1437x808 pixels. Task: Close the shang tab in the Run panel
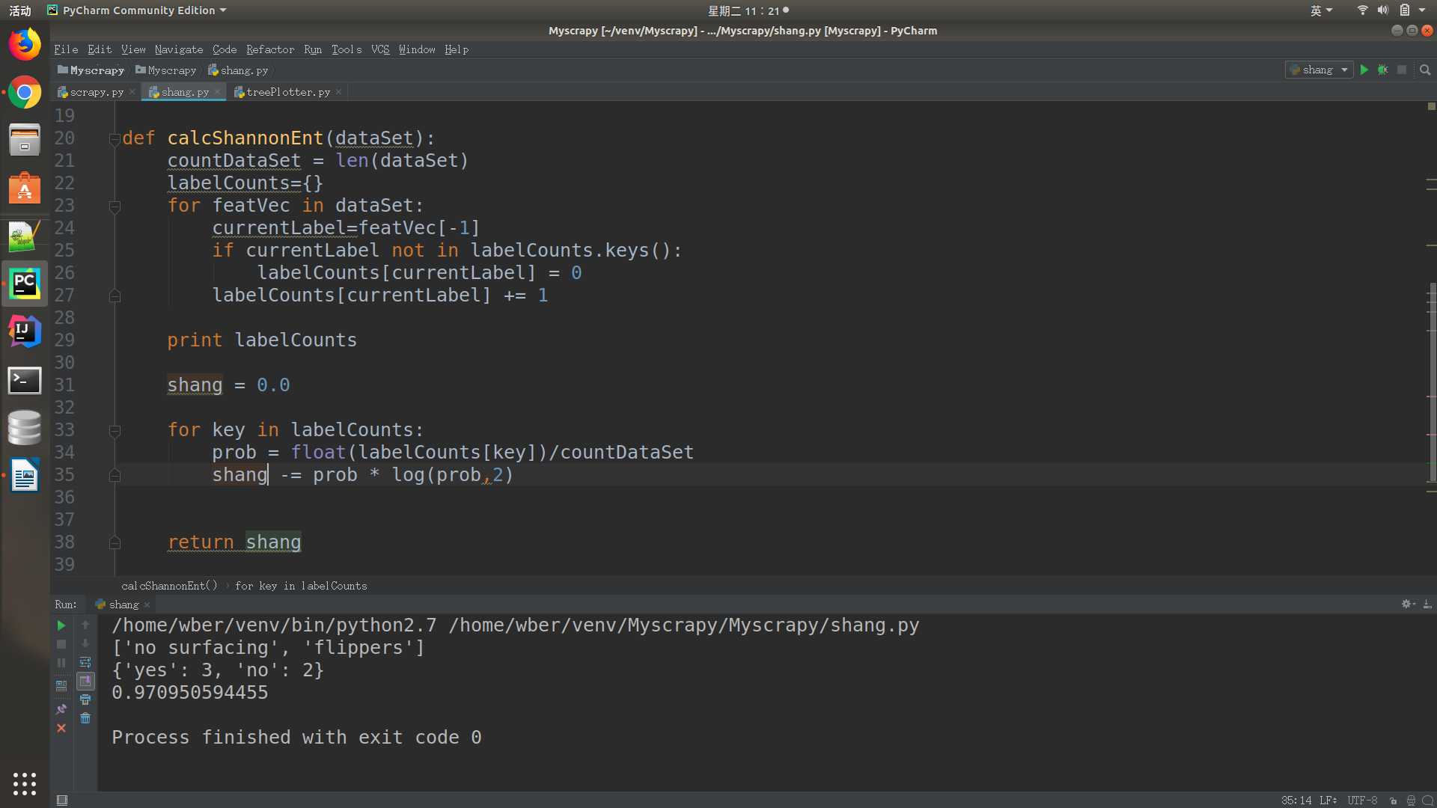point(147,605)
